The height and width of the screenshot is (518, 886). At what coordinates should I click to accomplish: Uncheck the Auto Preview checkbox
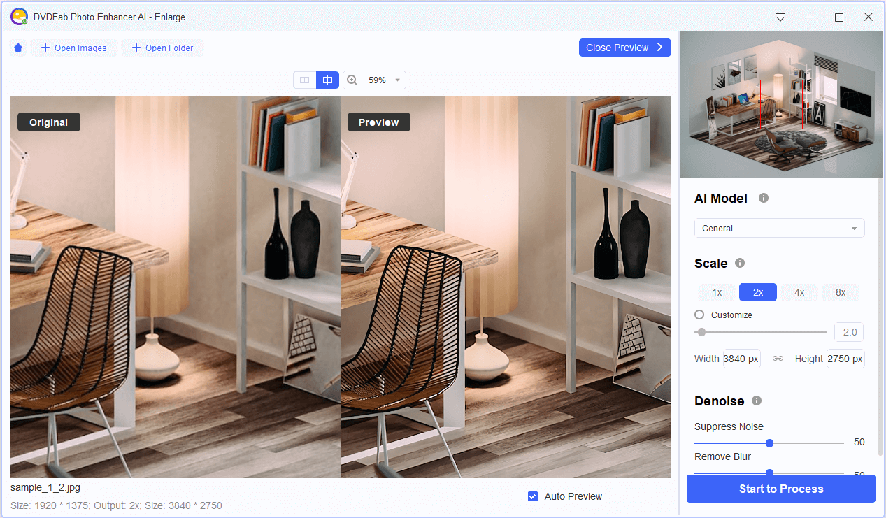click(x=533, y=496)
